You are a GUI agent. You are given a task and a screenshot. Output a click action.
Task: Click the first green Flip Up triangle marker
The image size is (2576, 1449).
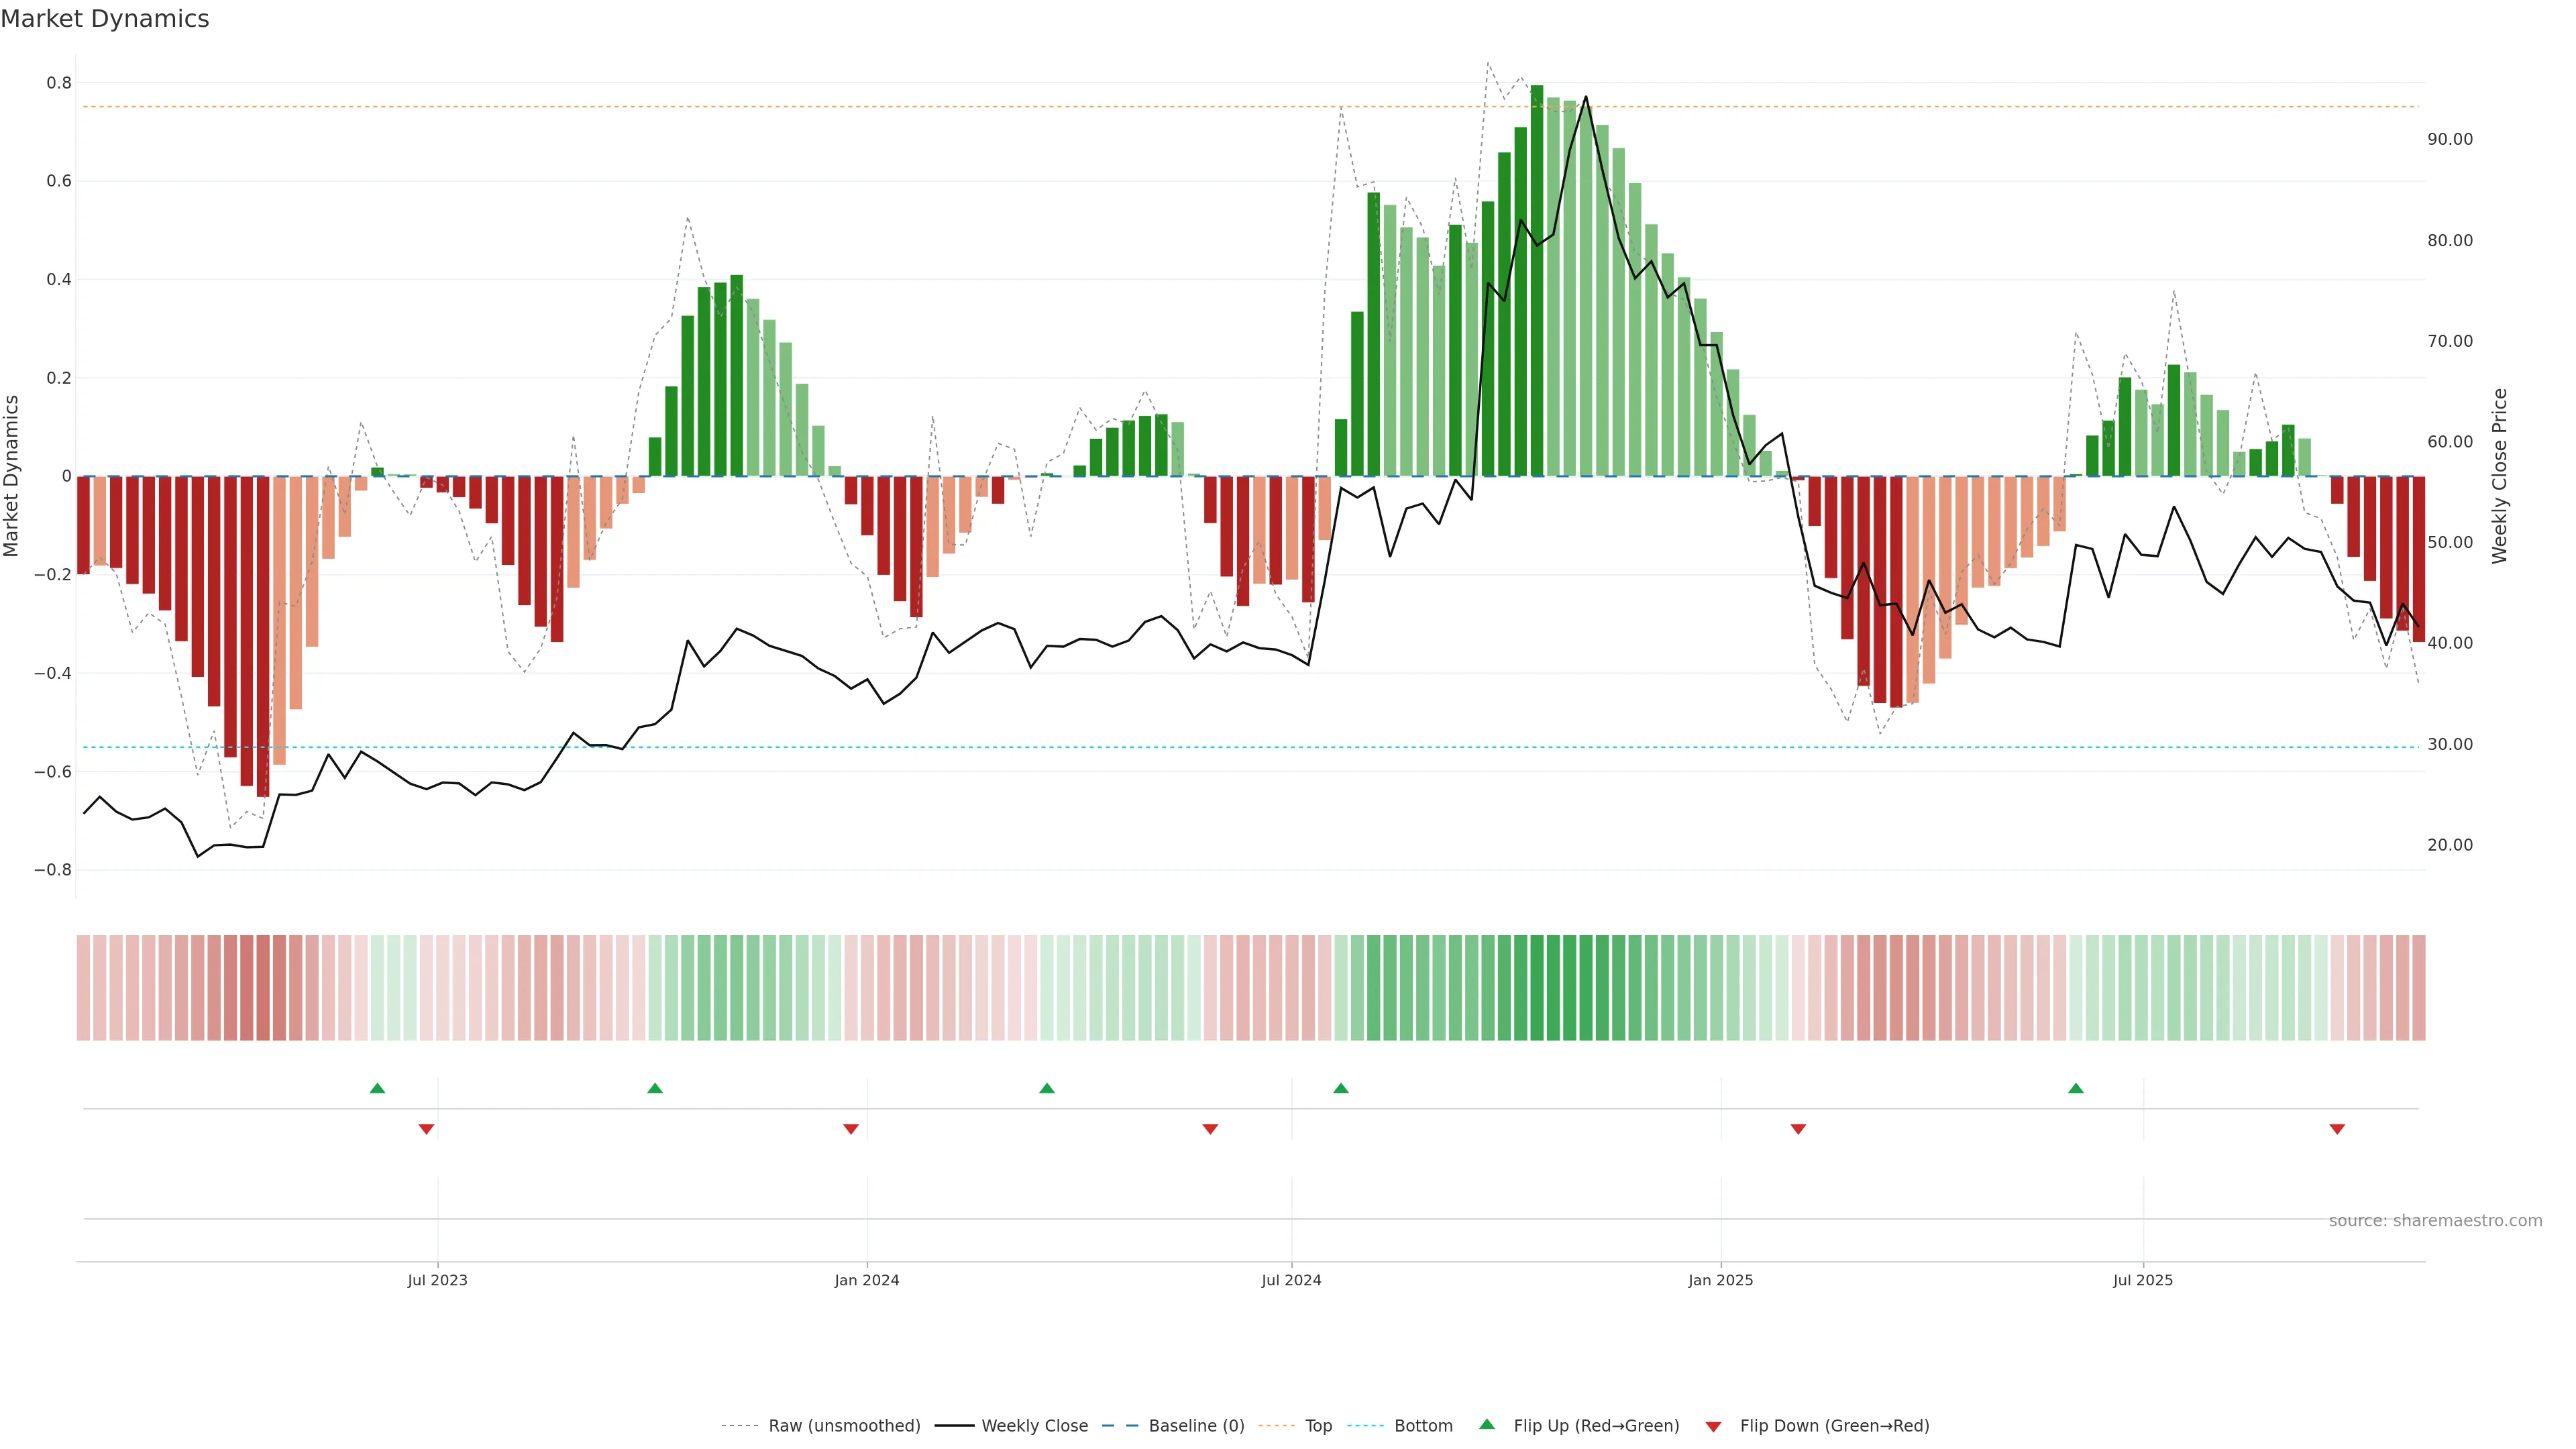(377, 1088)
